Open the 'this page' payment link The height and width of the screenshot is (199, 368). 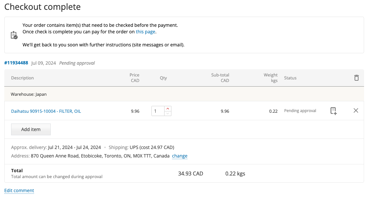[x=146, y=32]
